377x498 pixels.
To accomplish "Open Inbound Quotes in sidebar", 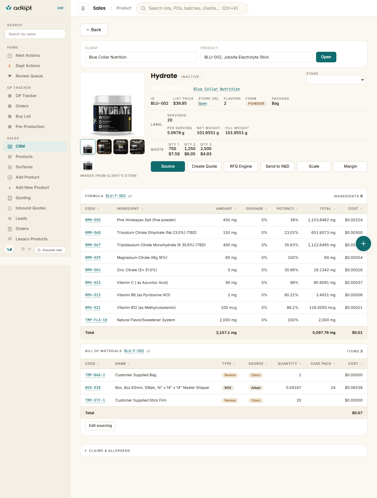I will pos(35,208).
